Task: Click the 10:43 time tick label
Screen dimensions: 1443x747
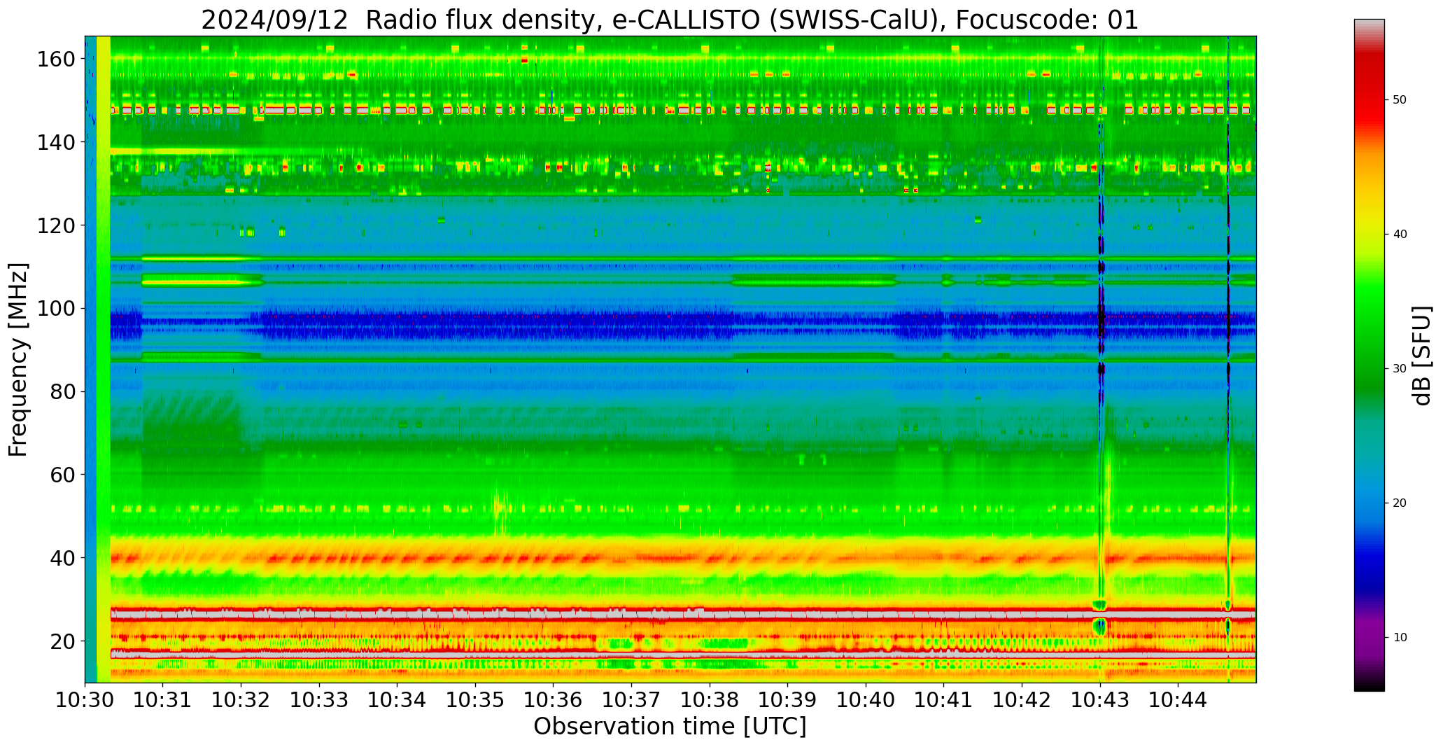Action: click(1099, 699)
